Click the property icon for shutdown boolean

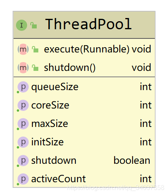(x=23, y=161)
